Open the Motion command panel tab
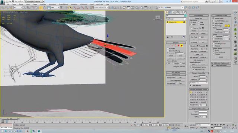Image resolution: width=238 pixels, height=133 pixels. coord(178,12)
